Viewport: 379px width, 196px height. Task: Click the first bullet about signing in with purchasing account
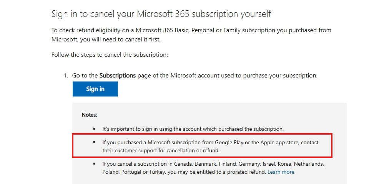[x=193, y=129]
